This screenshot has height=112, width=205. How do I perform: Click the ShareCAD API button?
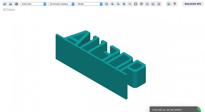point(193,4)
